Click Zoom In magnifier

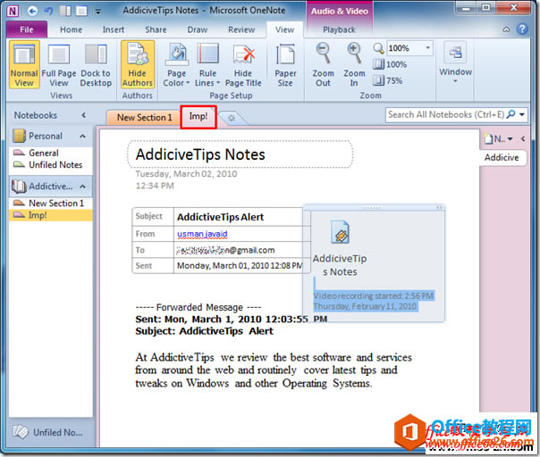pos(354,64)
